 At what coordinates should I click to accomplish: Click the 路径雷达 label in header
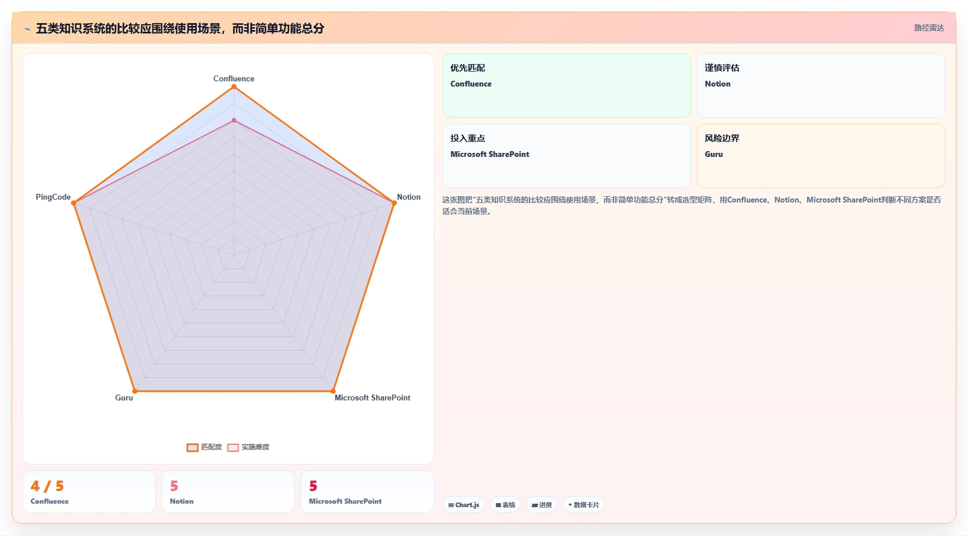pyautogui.click(x=929, y=28)
